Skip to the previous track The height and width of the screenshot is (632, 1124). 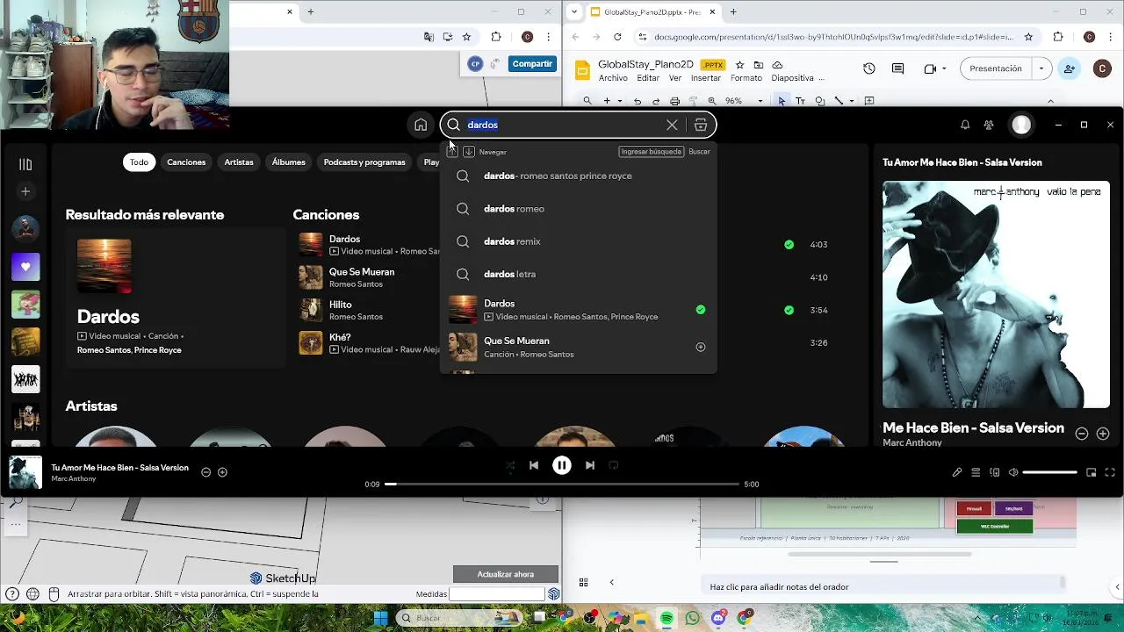tap(534, 465)
